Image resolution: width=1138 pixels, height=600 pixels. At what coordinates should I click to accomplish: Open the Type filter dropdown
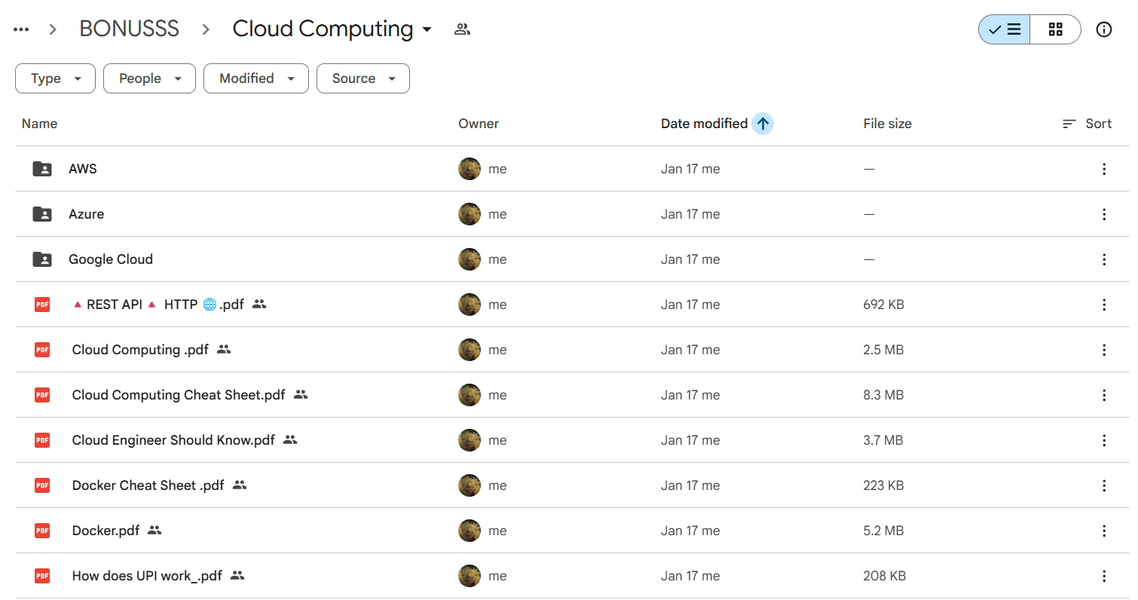coord(55,78)
